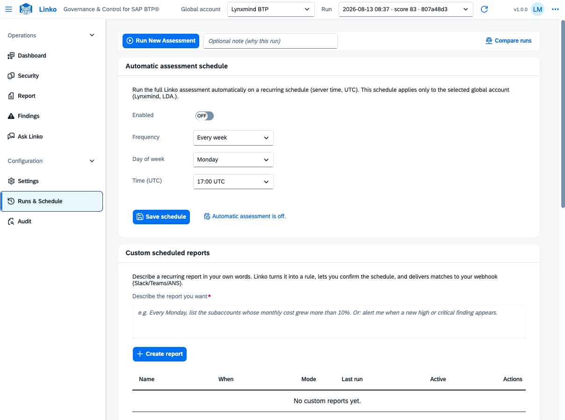Click the Compare runs button

point(508,41)
